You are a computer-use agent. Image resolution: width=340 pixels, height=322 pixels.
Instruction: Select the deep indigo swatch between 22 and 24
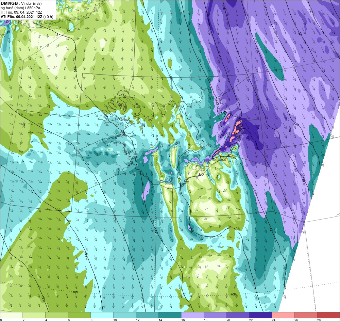261,315
